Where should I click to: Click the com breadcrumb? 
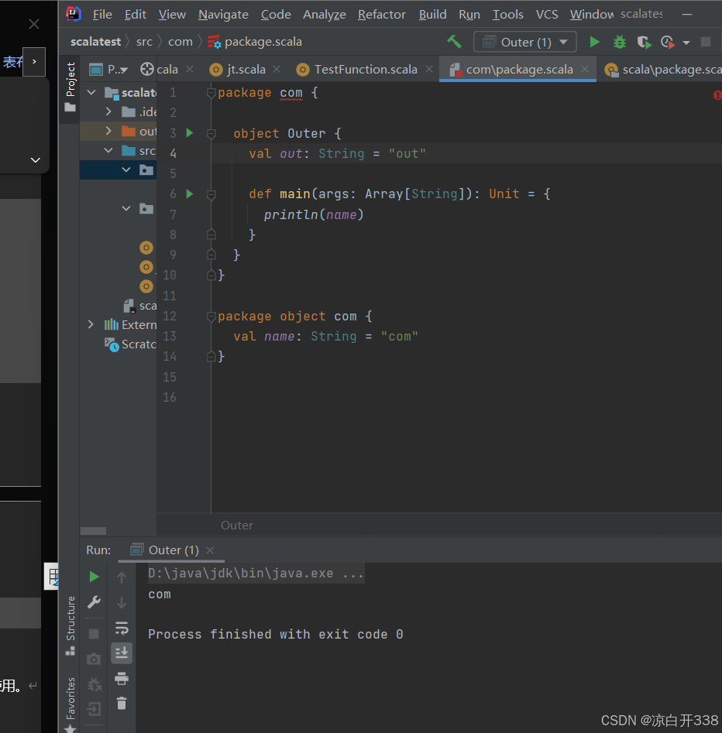(x=180, y=42)
